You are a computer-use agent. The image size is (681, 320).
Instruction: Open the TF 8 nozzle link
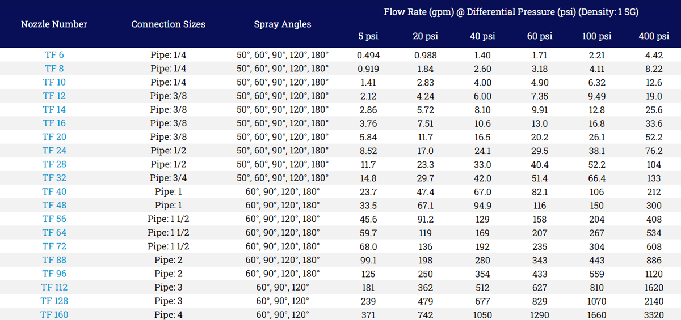(x=54, y=69)
